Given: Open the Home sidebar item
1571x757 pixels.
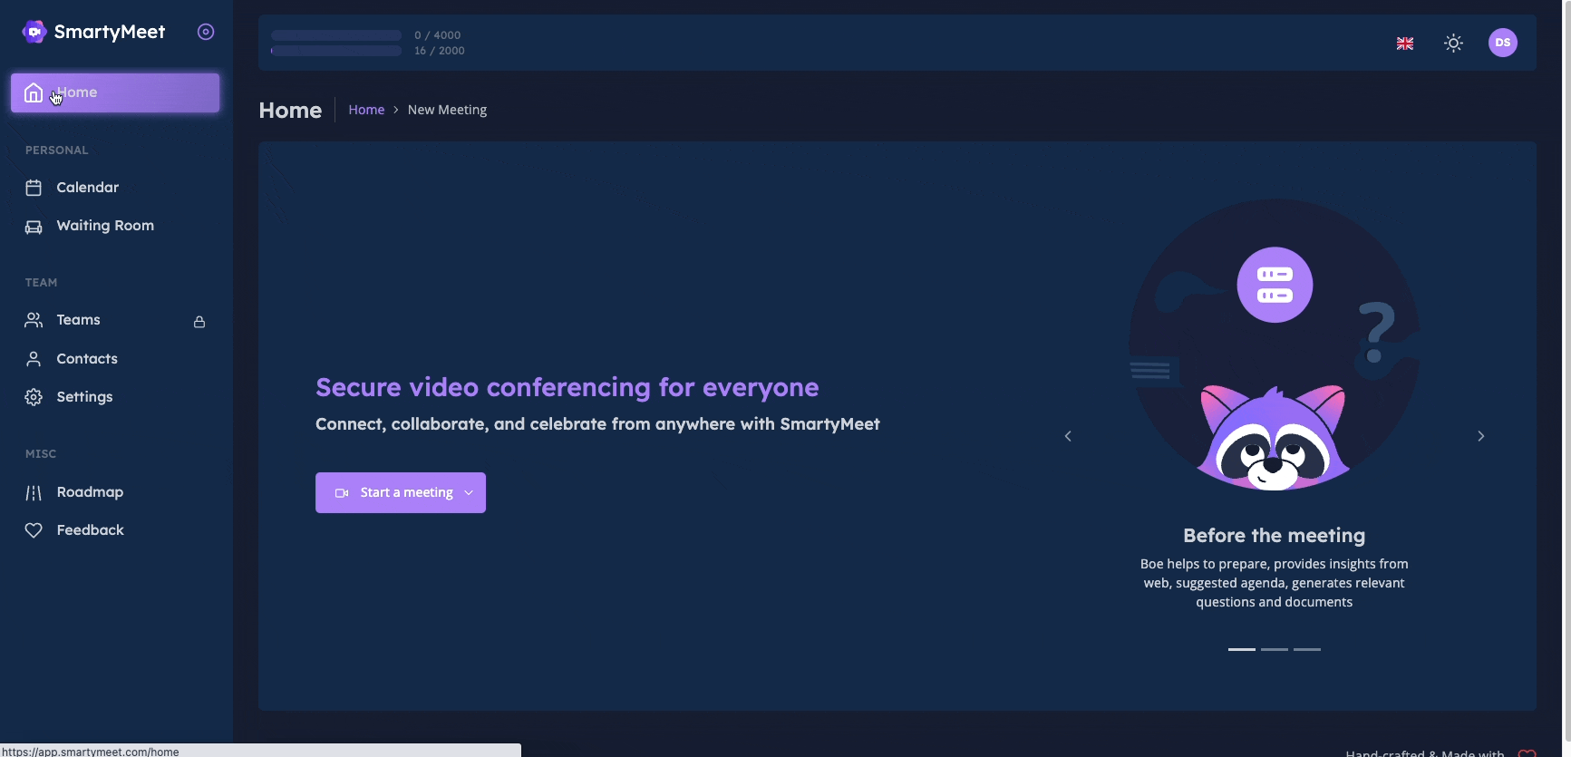Looking at the screenshot, I should click(x=115, y=92).
